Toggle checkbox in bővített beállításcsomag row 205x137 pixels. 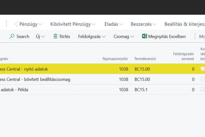pyautogui.click(x=203, y=79)
